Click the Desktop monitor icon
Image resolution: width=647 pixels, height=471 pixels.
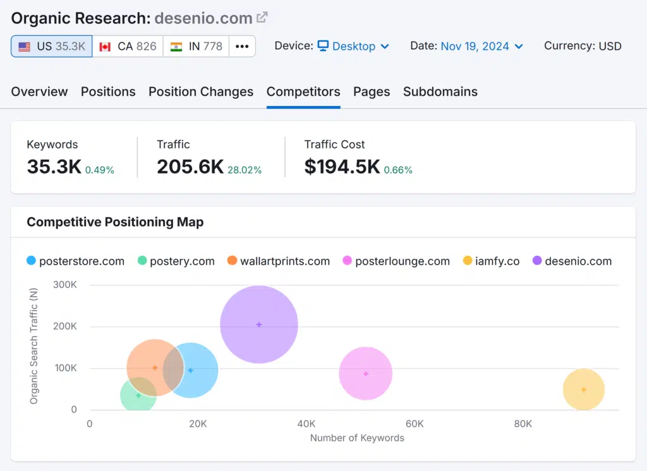click(x=323, y=46)
